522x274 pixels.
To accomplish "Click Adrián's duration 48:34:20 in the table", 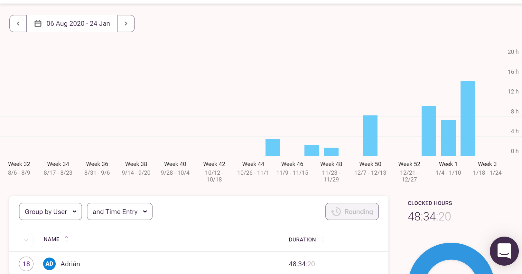I will coord(302,264).
